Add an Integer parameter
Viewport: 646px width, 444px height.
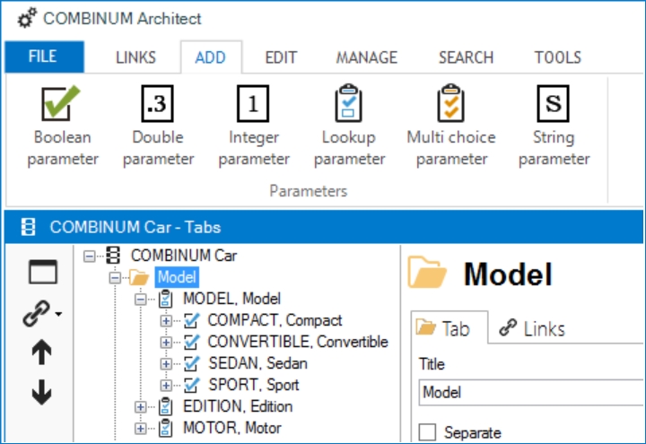pyautogui.click(x=254, y=126)
